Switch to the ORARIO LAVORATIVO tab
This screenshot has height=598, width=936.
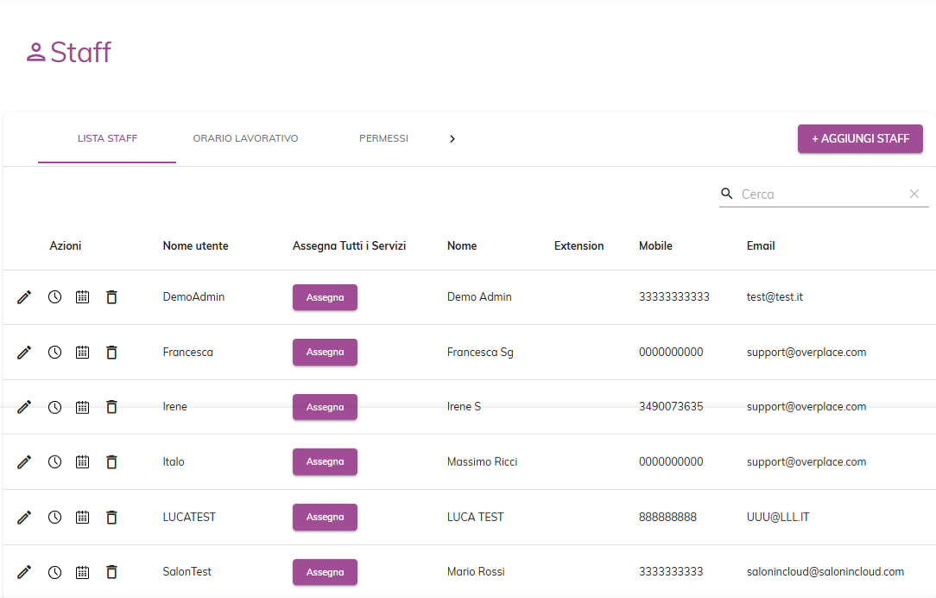(x=245, y=138)
